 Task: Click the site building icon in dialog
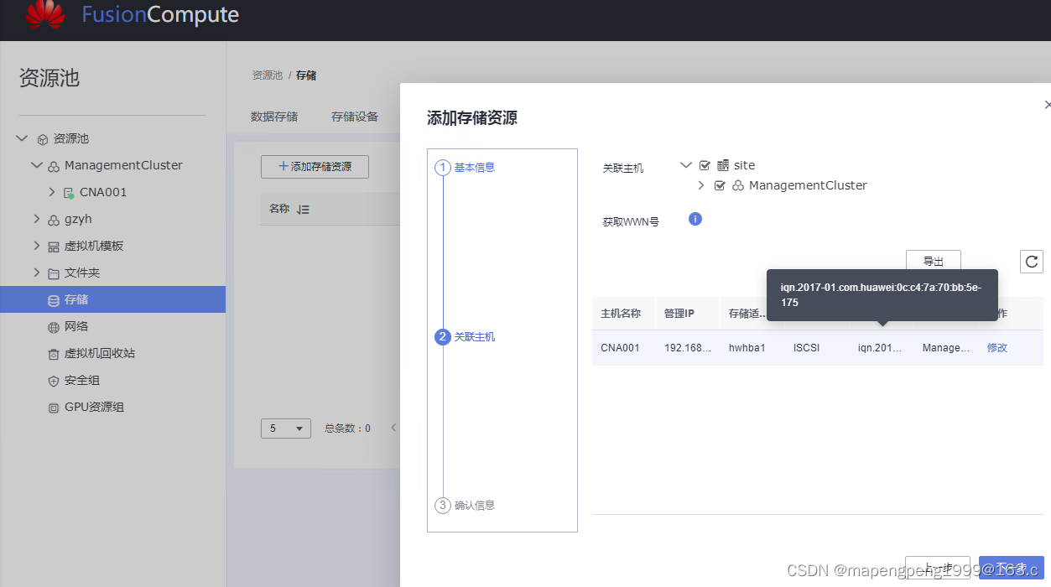(723, 165)
